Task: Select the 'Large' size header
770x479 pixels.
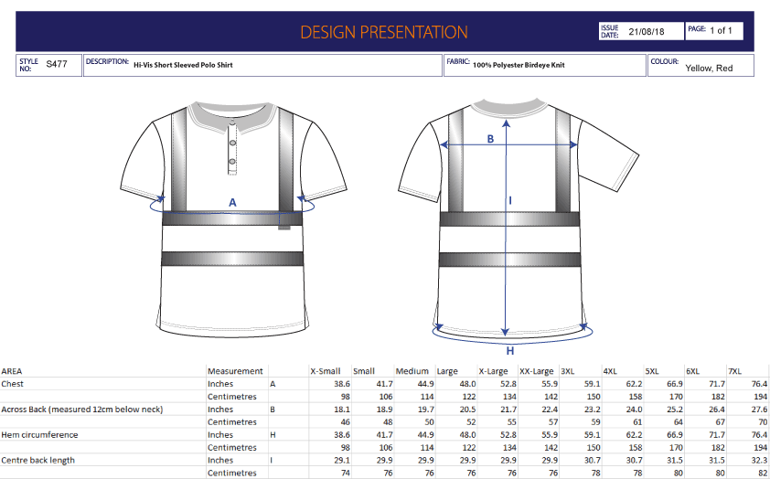Action: 447,371
